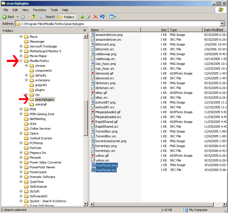Select the yahoo.gif file icon
Viewport: 228px width, 213px height.
tap(93, 156)
